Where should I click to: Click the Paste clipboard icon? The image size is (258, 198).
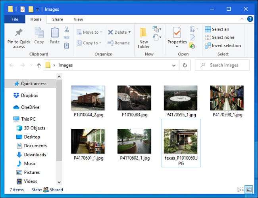tap(55, 33)
